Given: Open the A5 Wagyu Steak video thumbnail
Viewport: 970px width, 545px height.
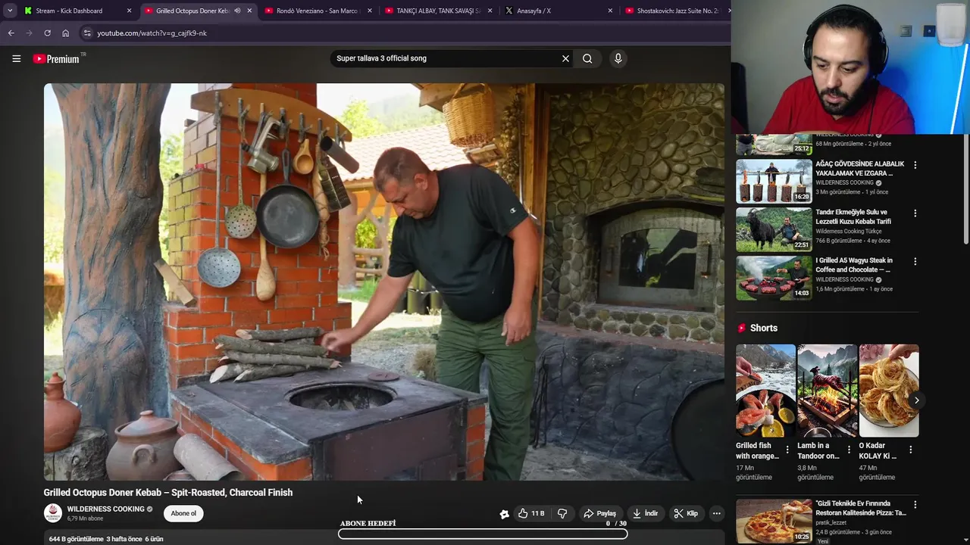Looking at the screenshot, I should (x=774, y=277).
